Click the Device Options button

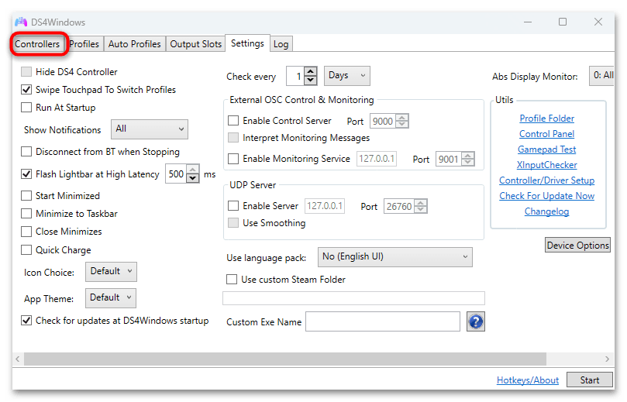(578, 245)
